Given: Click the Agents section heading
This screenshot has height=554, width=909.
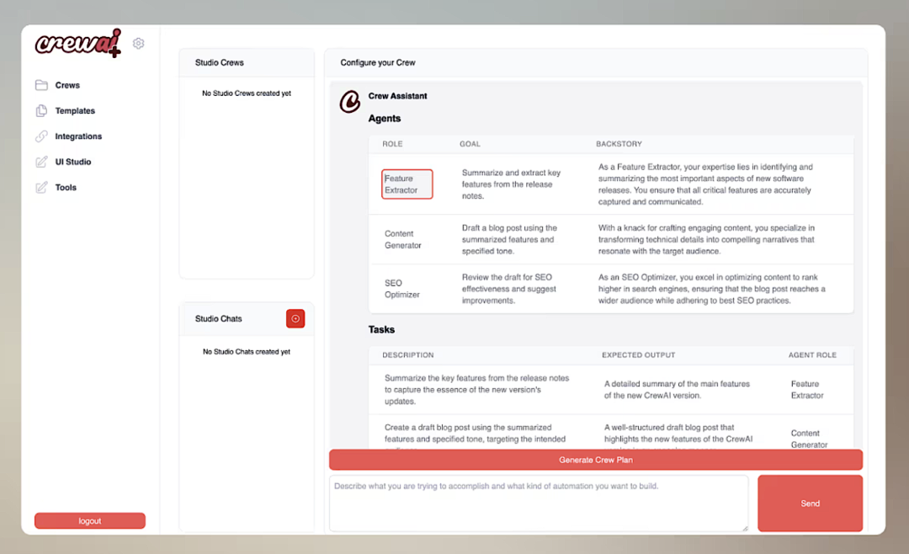Looking at the screenshot, I should pos(385,119).
